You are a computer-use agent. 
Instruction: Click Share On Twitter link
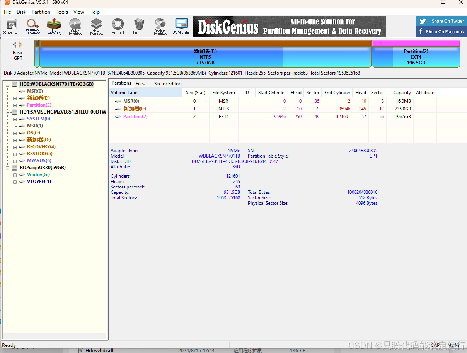click(x=441, y=21)
